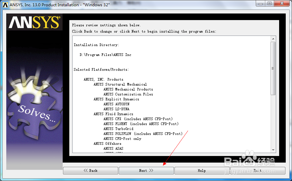Click 'ANSYS CFX (includes ANSYS CFD-Post)' line
This screenshot has width=292, height=181.
click(x=138, y=119)
